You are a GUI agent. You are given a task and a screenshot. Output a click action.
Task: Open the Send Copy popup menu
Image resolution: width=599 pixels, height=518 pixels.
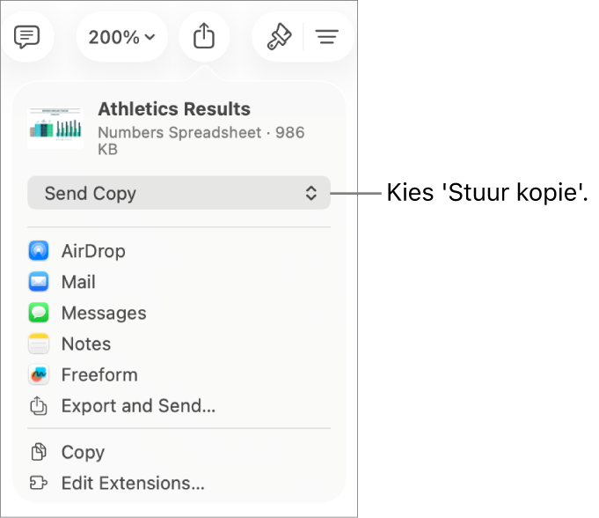(179, 193)
